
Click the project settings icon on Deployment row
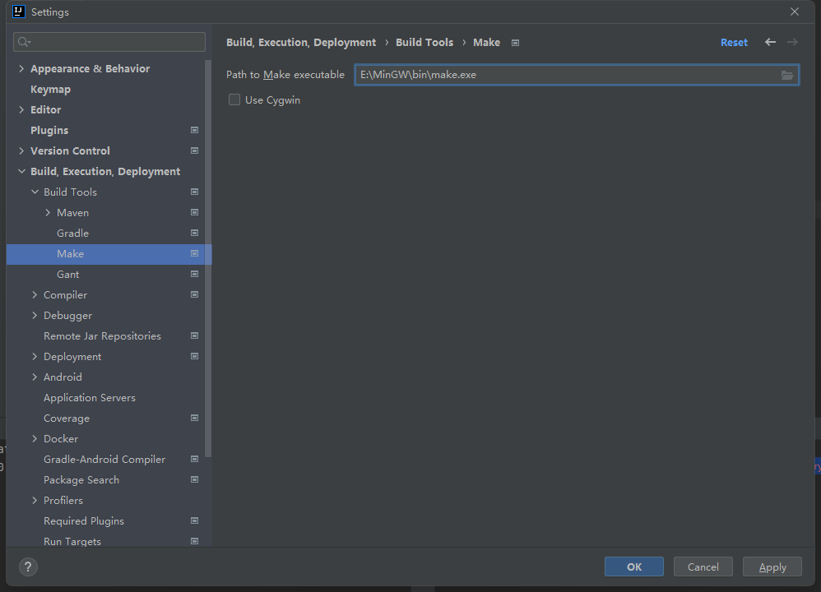pos(194,357)
